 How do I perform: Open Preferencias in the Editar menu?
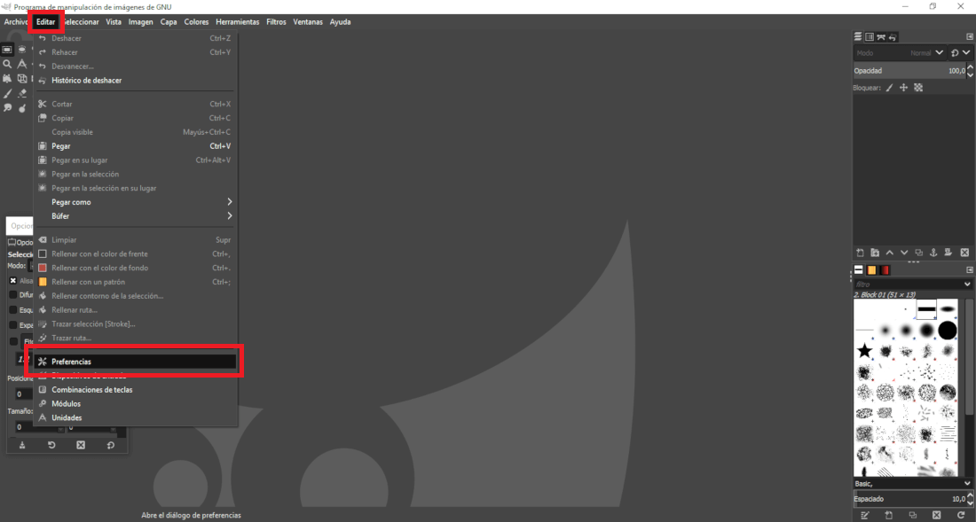[136, 362]
